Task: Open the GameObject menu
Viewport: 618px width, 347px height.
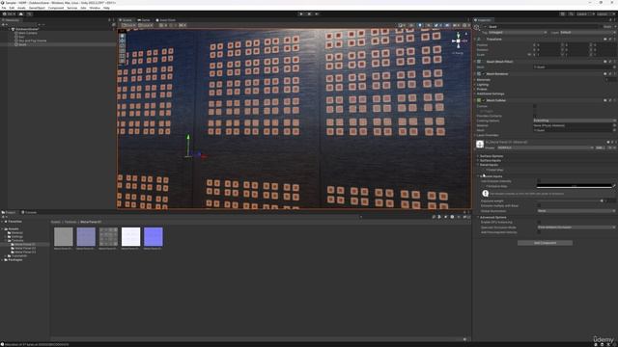Action: click(37, 8)
